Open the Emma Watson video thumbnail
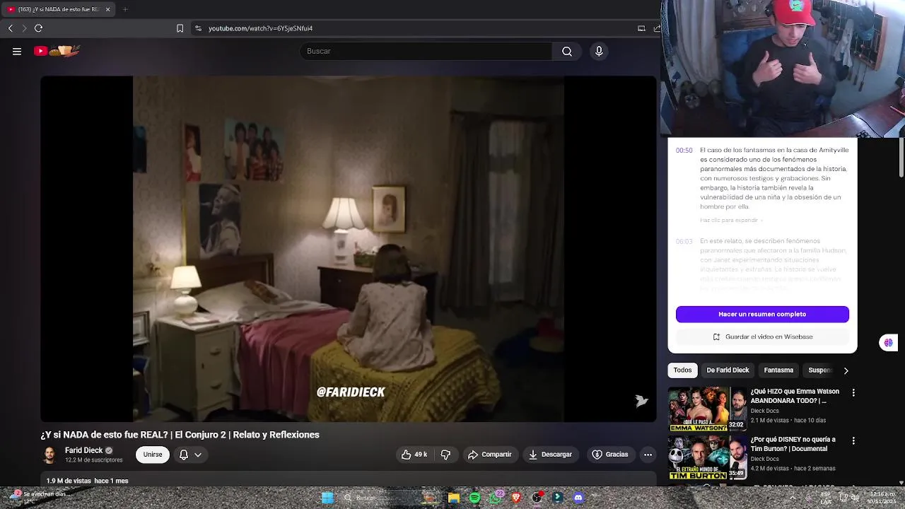905x509 pixels. click(x=707, y=409)
